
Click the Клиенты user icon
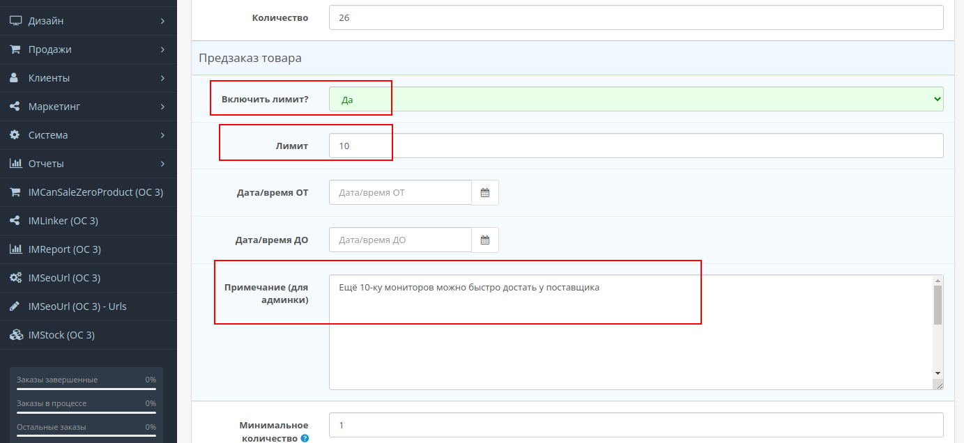point(14,78)
